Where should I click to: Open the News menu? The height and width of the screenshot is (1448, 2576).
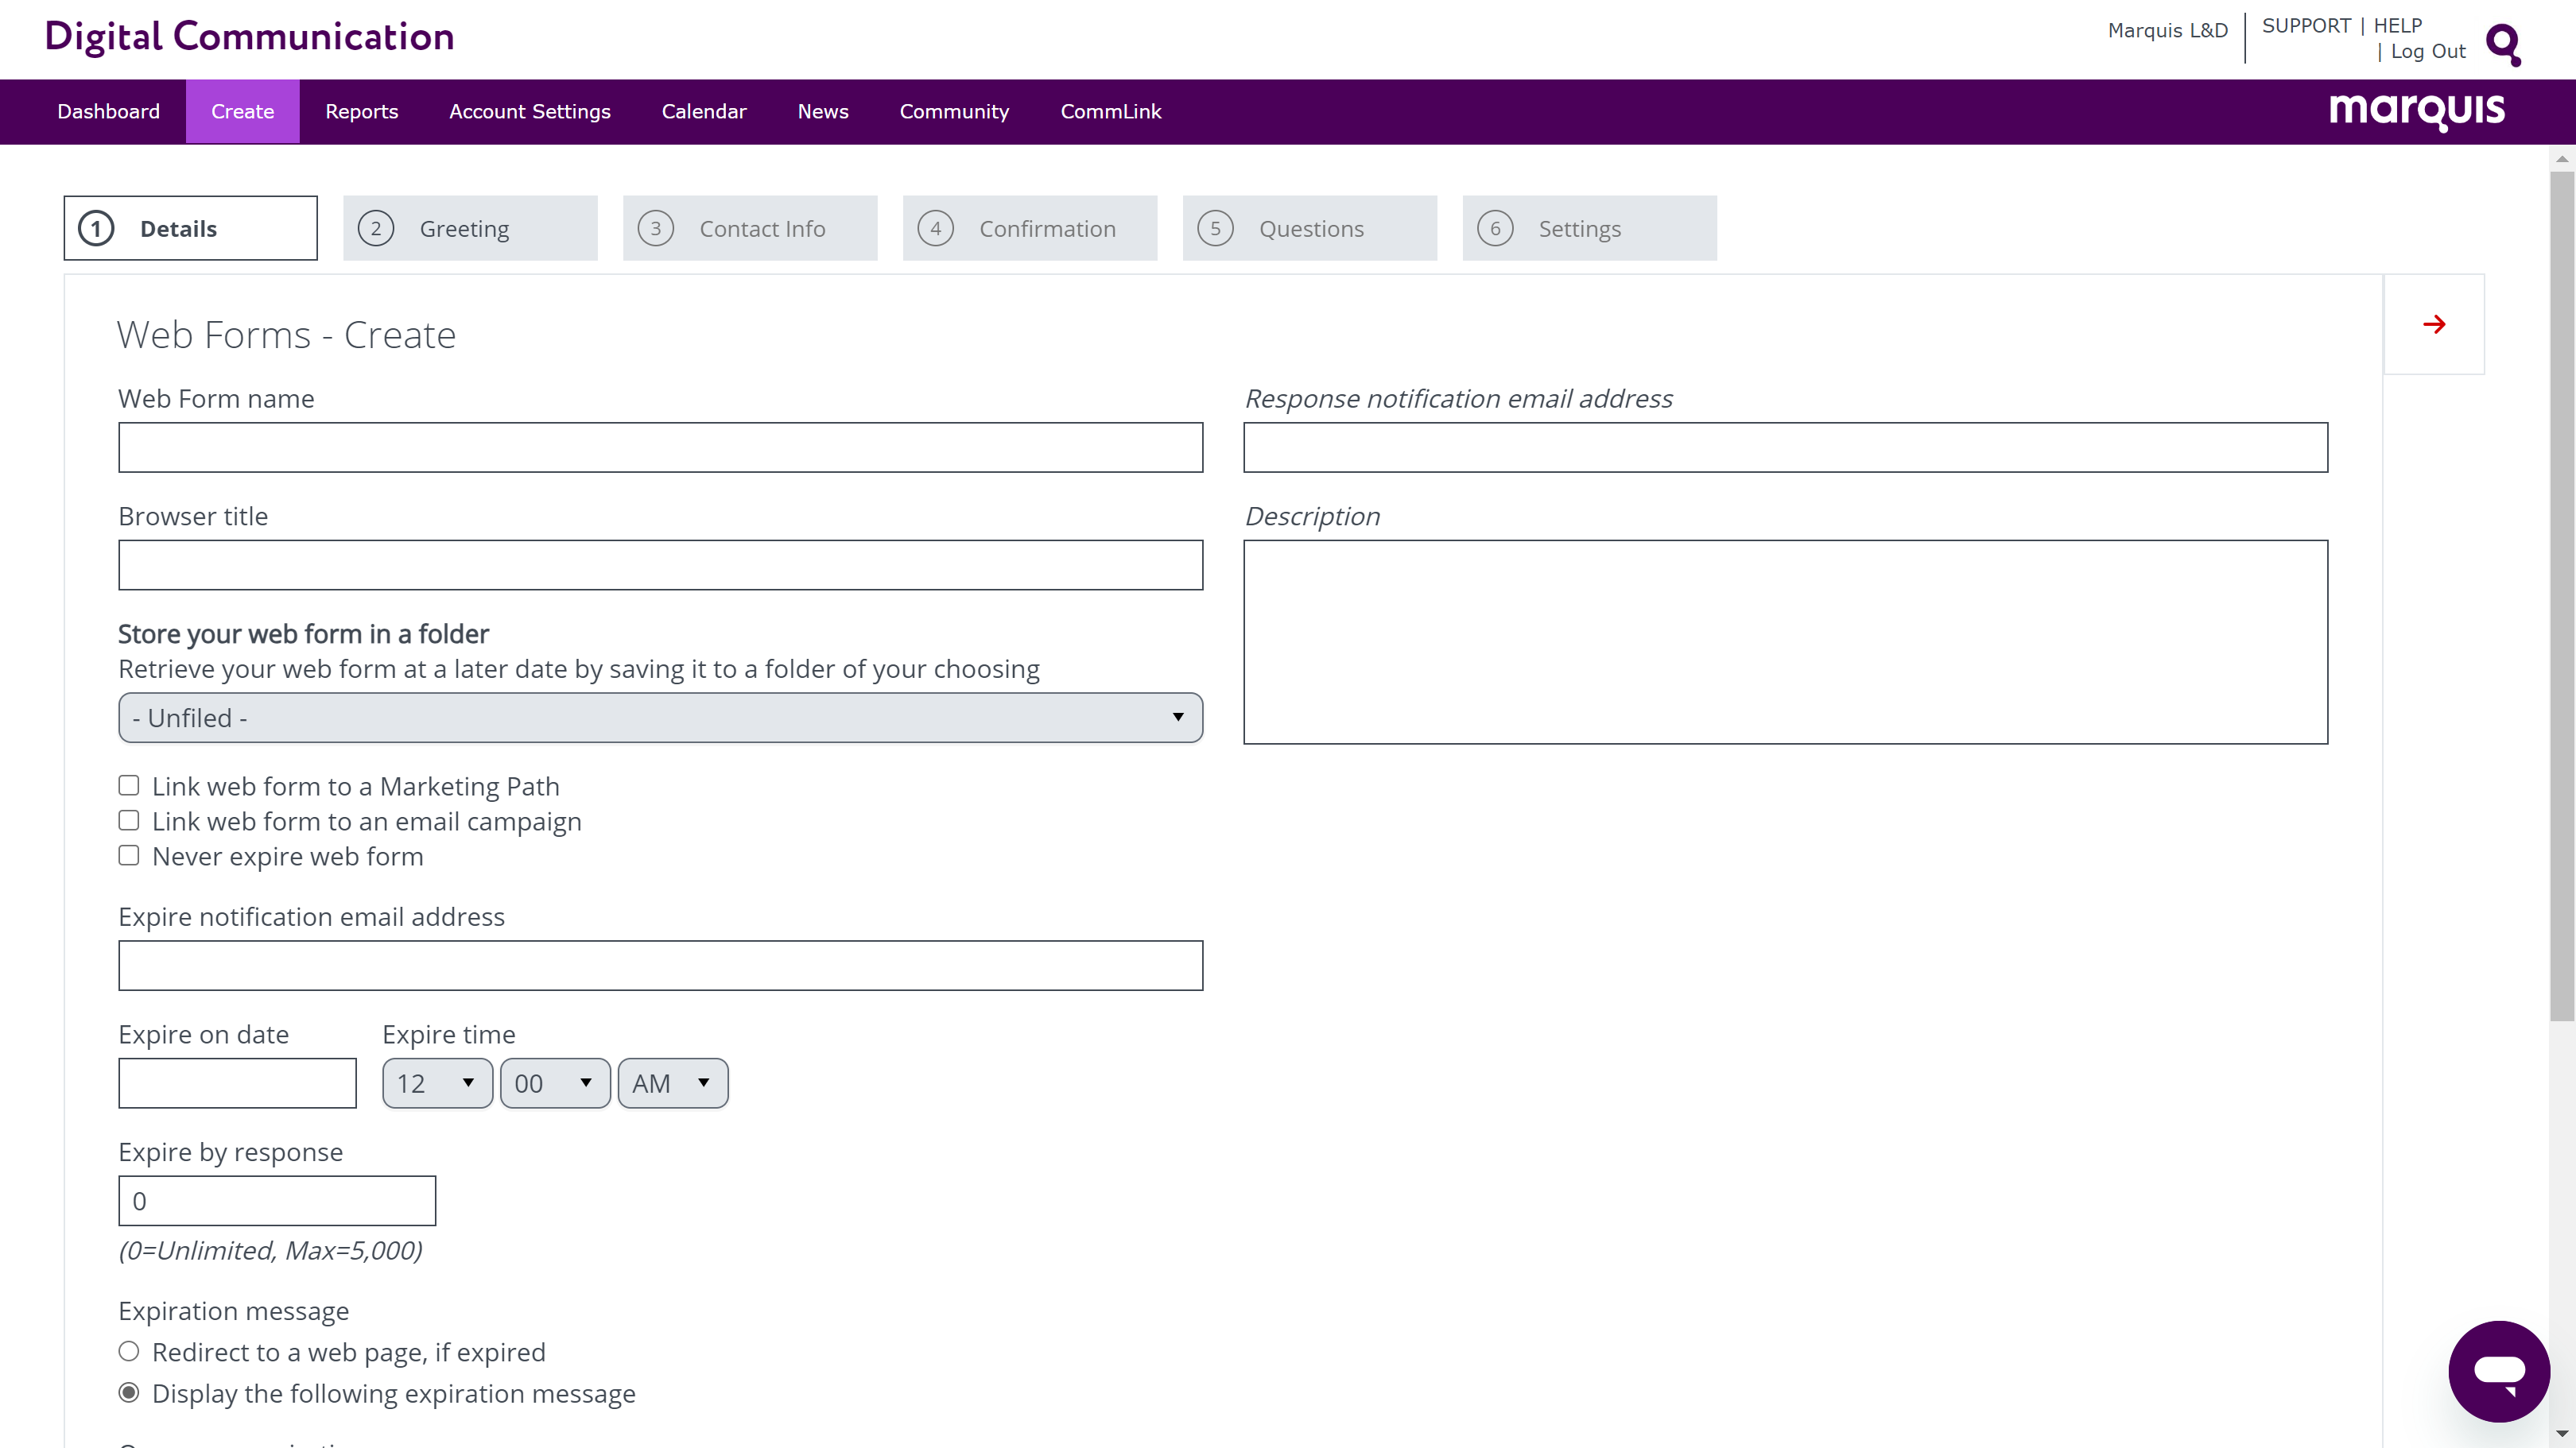coord(823,111)
